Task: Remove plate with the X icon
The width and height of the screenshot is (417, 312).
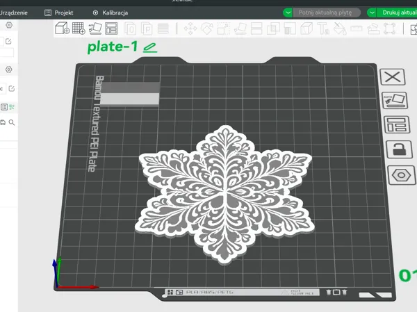Action: [393, 77]
